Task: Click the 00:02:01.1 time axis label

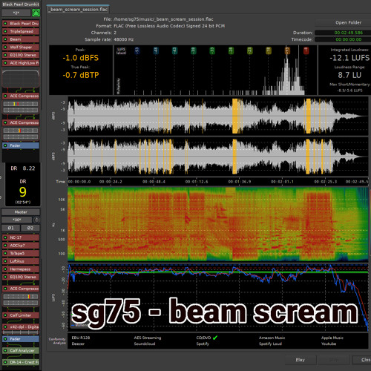Action: point(282,182)
